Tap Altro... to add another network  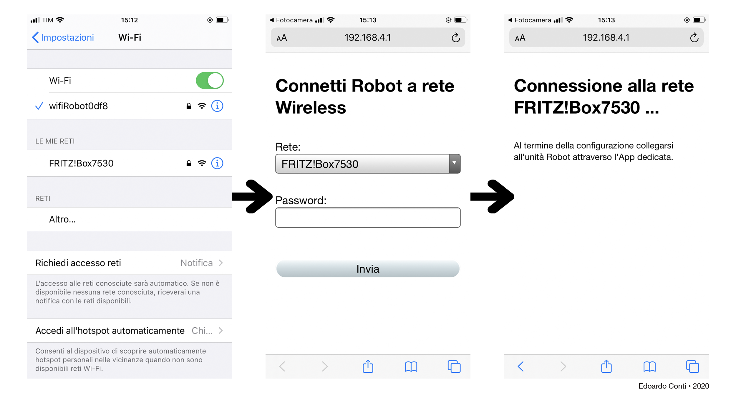coord(130,219)
